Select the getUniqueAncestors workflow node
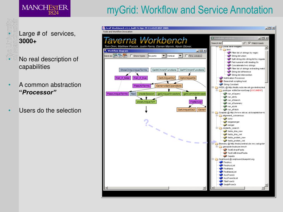 pyautogui.click(x=169, y=94)
